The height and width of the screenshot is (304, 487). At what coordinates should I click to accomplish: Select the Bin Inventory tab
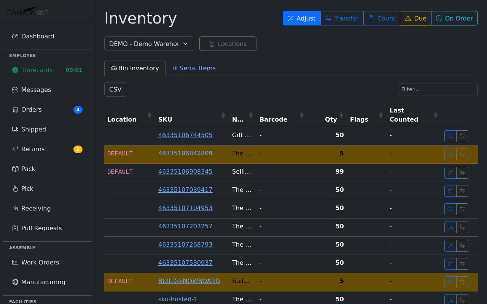[135, 68]
